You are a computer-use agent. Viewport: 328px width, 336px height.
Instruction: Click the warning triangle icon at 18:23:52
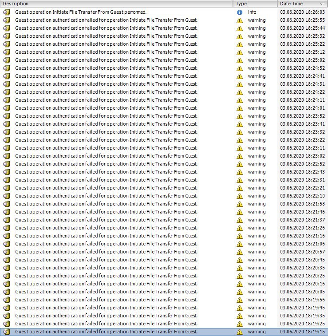(x=240, y=116)
